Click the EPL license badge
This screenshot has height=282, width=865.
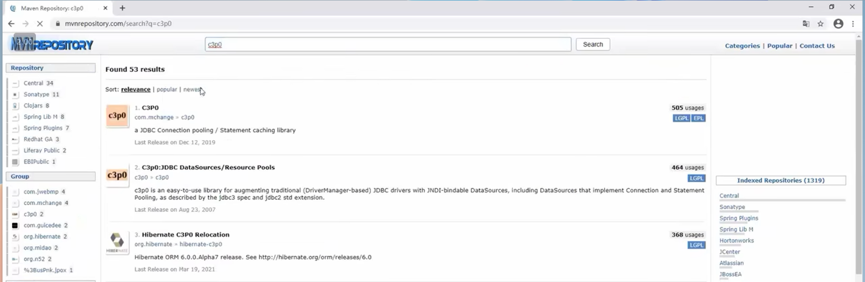point(698,118)
